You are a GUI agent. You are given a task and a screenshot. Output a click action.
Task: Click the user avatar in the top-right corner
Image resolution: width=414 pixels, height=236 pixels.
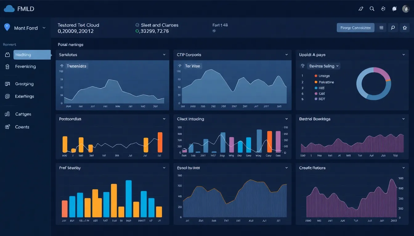405,9
